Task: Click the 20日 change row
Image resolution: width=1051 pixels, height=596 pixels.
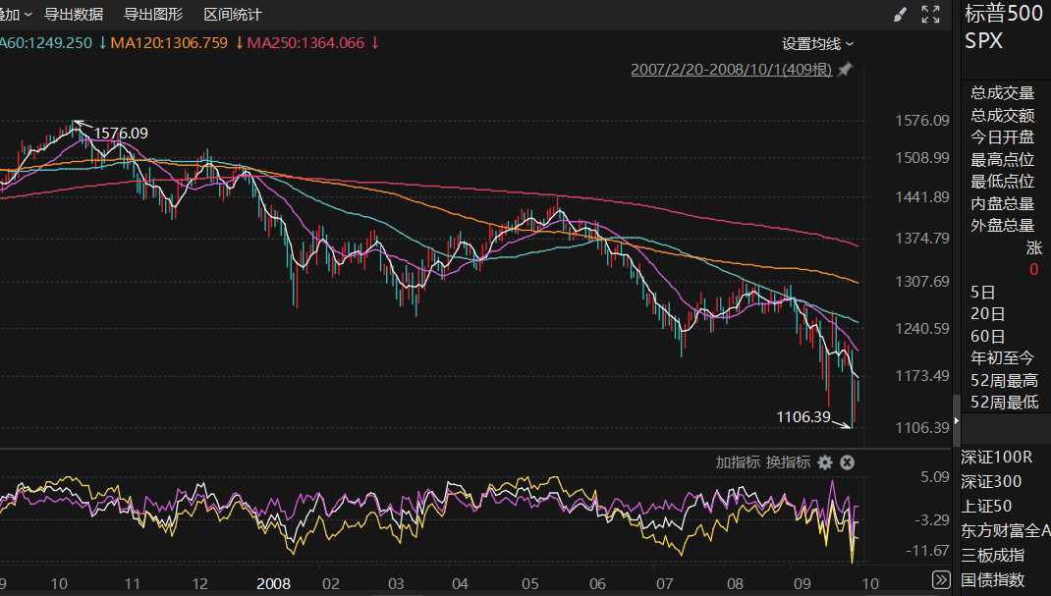Action: tap(987, 314)
